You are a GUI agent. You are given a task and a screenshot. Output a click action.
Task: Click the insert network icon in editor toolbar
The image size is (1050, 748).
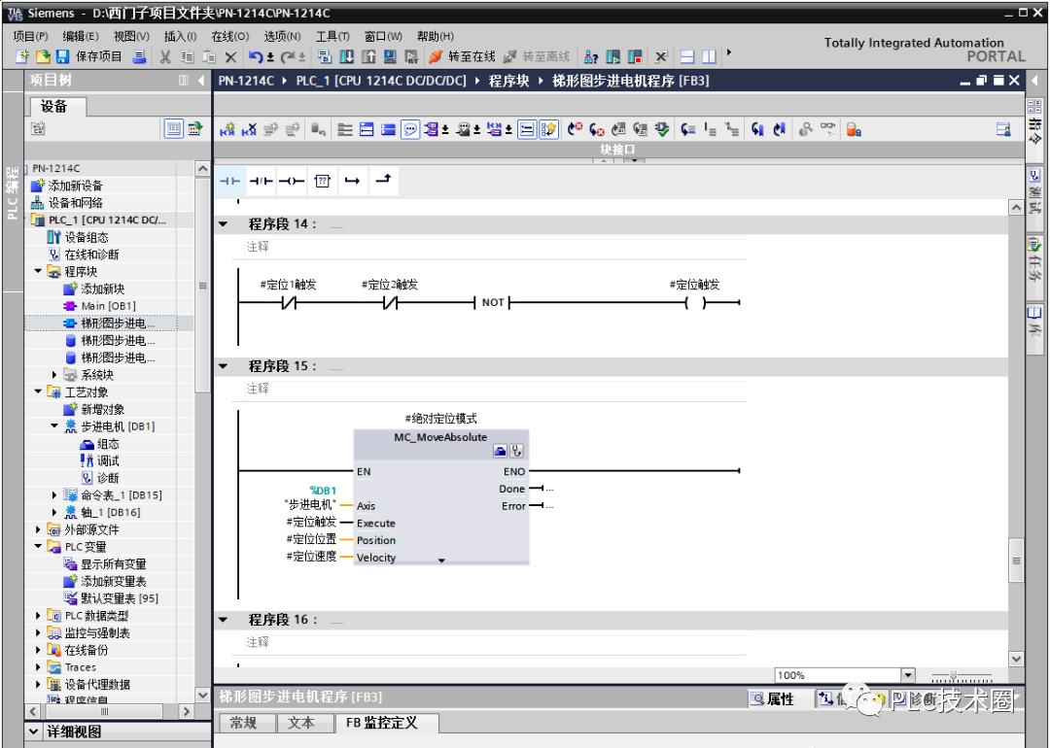227,130
